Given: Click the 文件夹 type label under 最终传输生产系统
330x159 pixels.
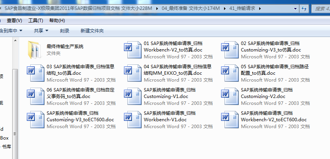Looking at the screenshot, I should coord(54,53).
